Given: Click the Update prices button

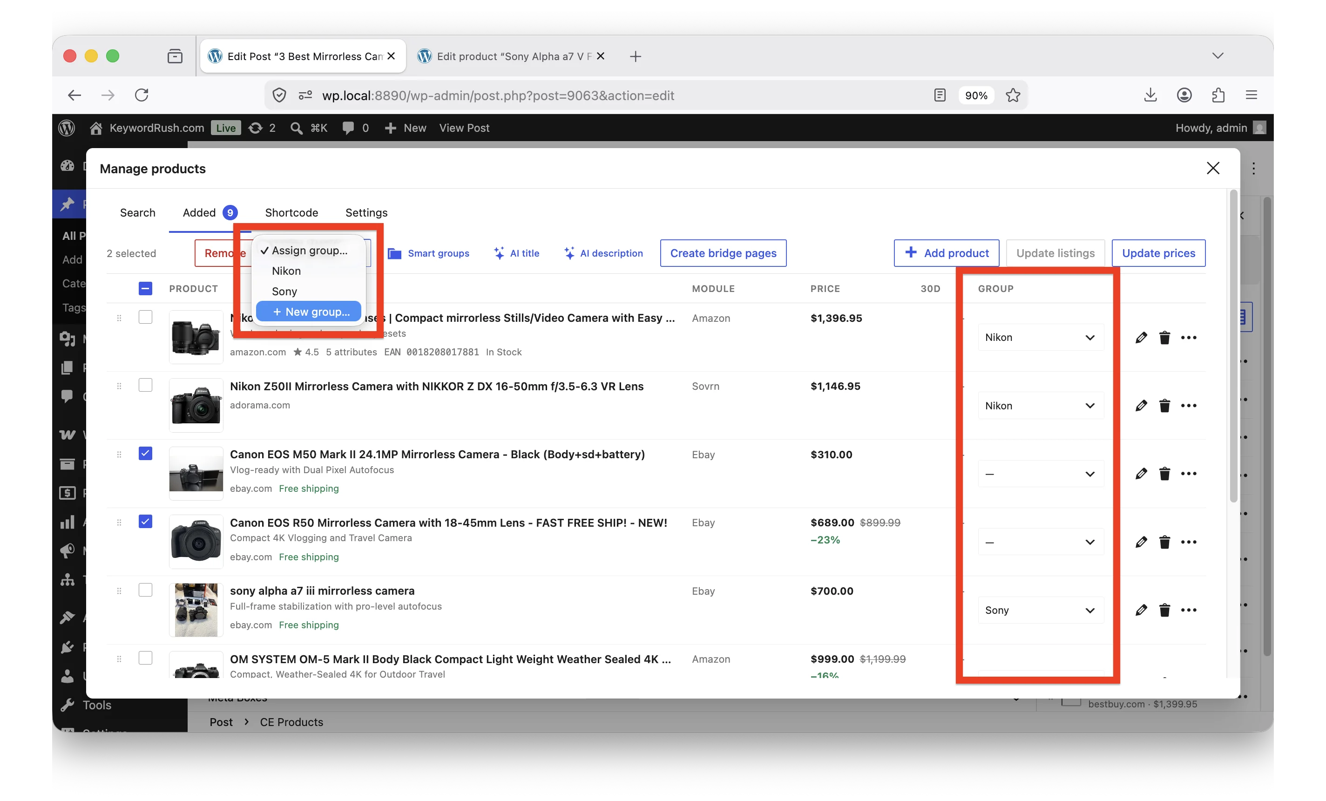Looking at the screenshot, I should (x=1158, y=253).
